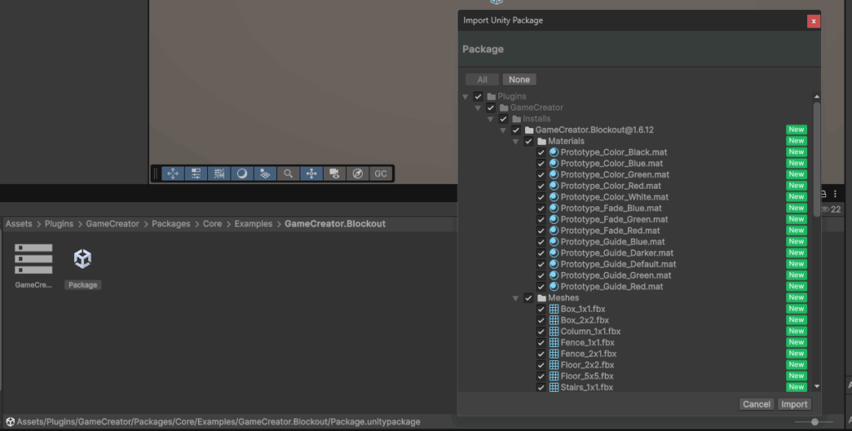The image size is (852, 431).
Task: Click the Meshes folder icon
Action: click(x=541, y=298)
